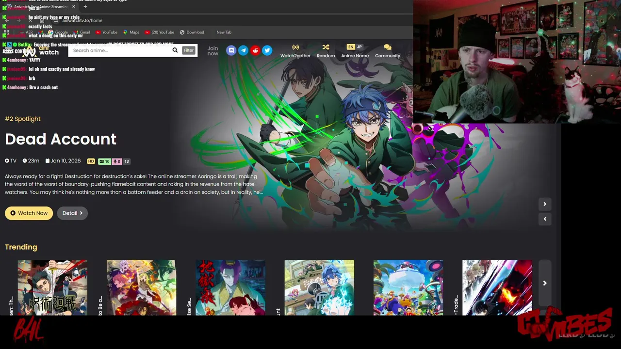Click the Aniwatch site logo
Screen dimensions: 621x349
(41, 50)
